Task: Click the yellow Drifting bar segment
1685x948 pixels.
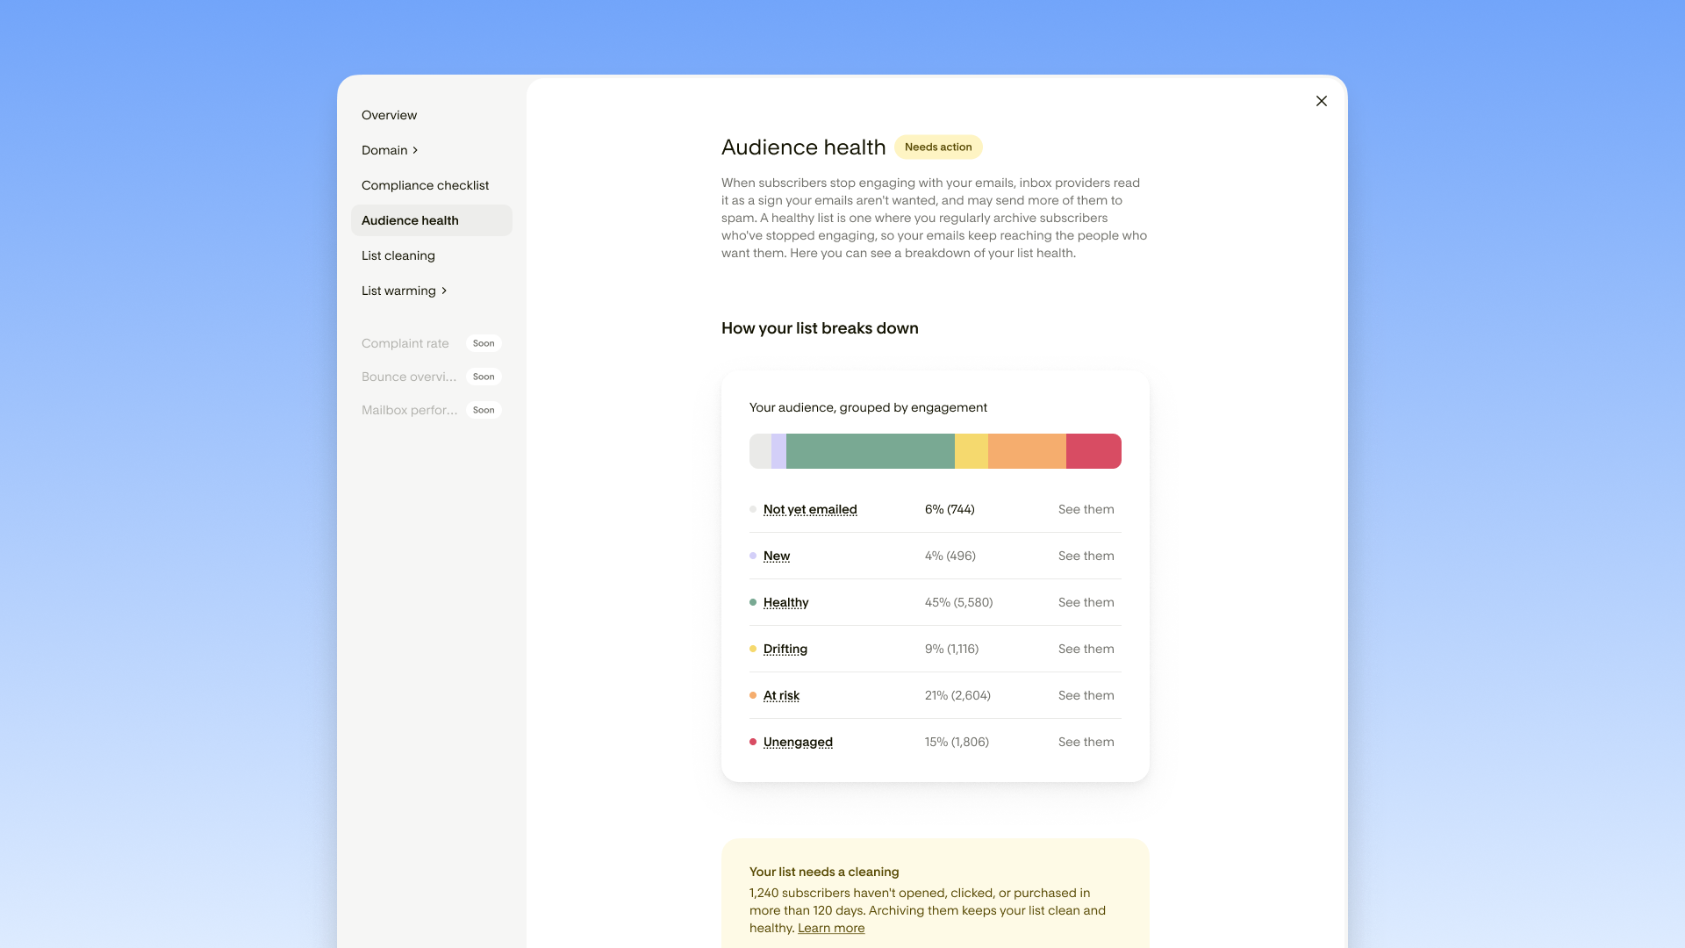Action: (x=972, y=451)
